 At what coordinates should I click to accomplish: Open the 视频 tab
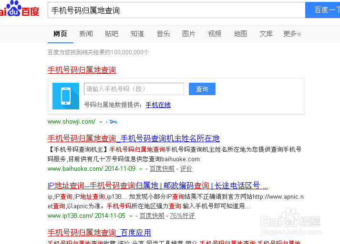215,34
